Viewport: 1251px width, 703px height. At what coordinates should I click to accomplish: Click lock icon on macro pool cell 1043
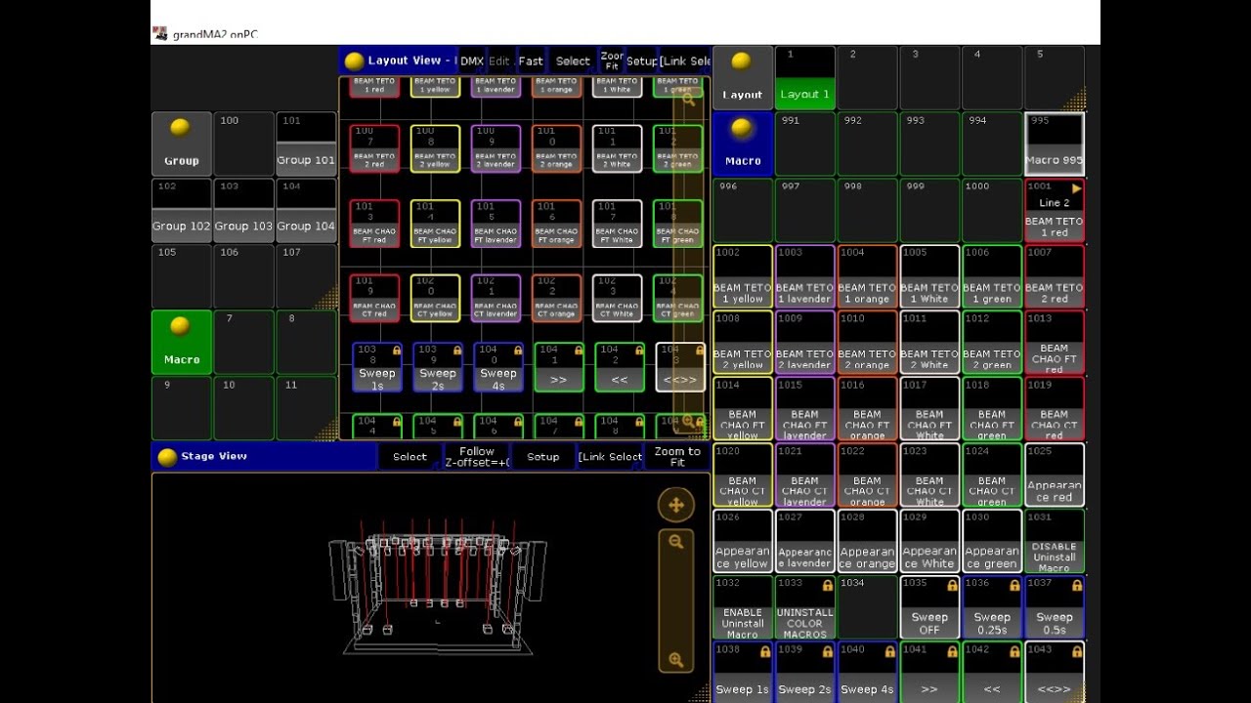tap(1077, 651)
